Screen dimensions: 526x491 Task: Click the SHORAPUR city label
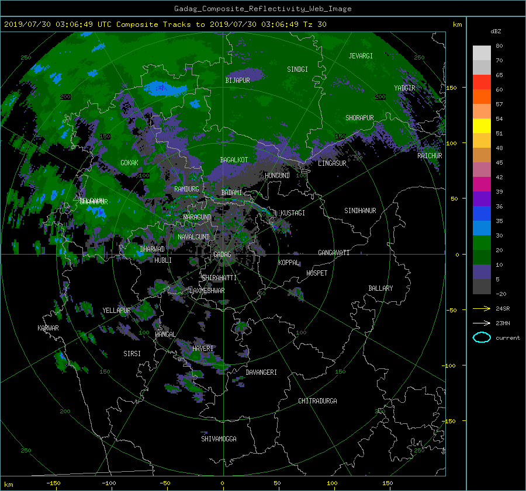359,118
